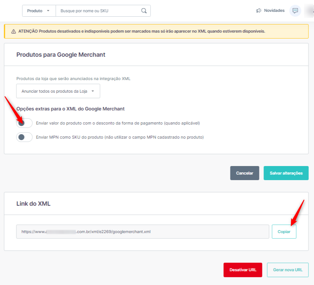Click the 'Link do XML' section title
Image resolution: width=314 pixels, height=285 pixels.
(x=33, y=203)
